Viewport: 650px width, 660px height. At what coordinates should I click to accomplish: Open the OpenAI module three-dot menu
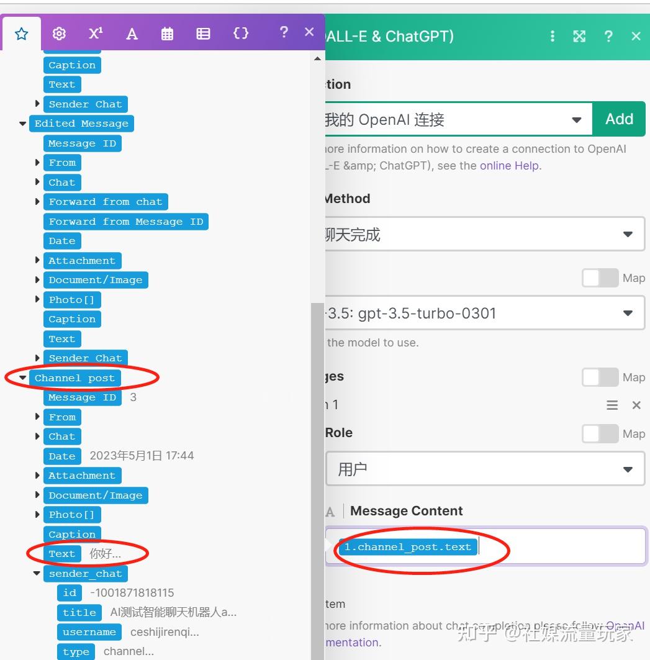[x=553, y=36]
